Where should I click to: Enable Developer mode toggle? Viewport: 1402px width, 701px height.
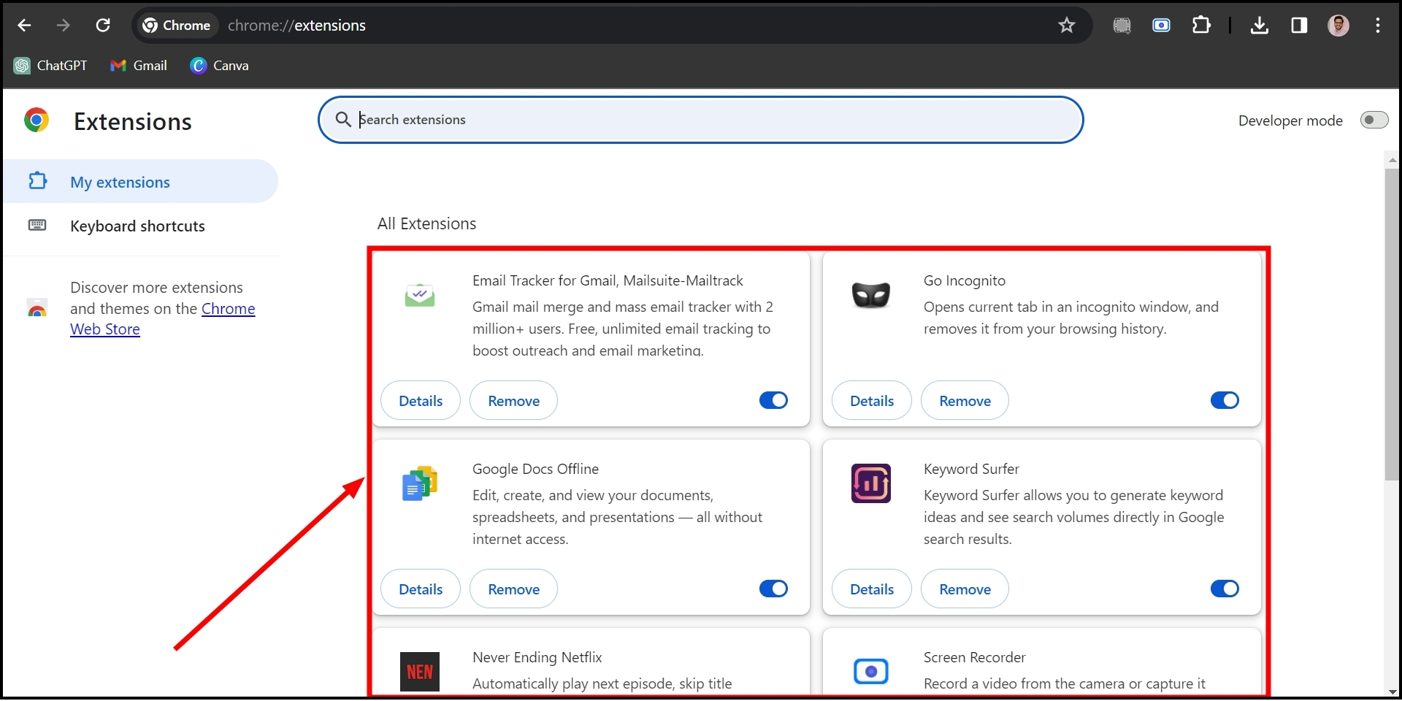tap(1374, 120)
